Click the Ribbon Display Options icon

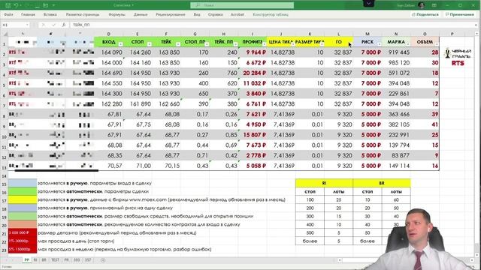click(434, 5)
